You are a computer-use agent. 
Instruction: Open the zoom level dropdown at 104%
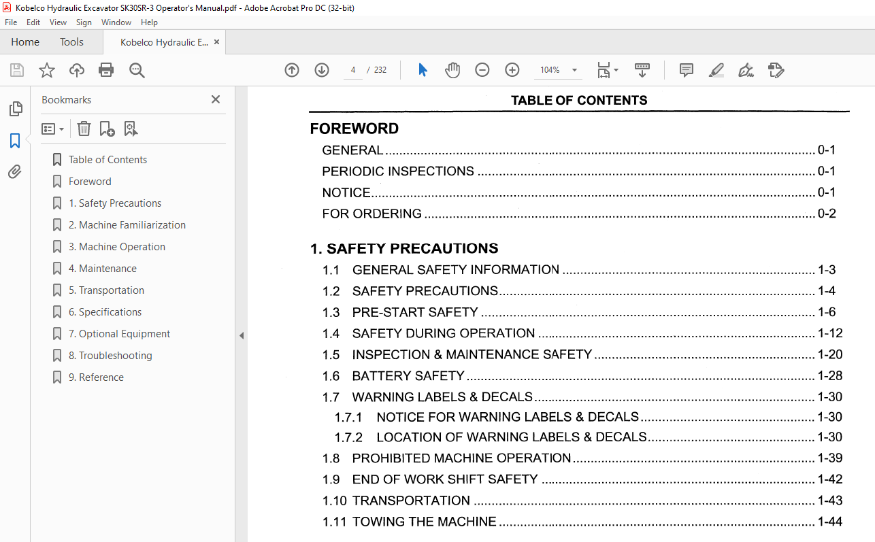pos(574,70)
